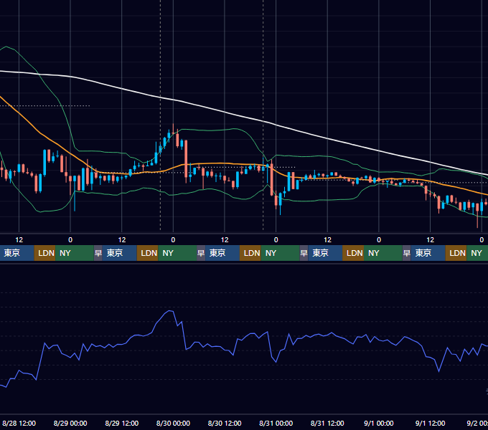Click the 8/28 12:00 date label

coord(19,423)
